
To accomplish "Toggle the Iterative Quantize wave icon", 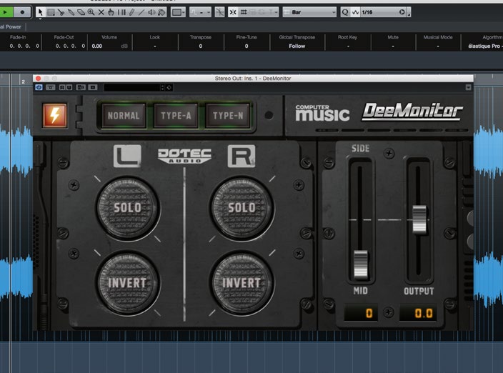I will [x=355, y=12].
